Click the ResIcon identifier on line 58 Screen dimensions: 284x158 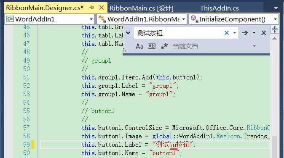(228, 136)
